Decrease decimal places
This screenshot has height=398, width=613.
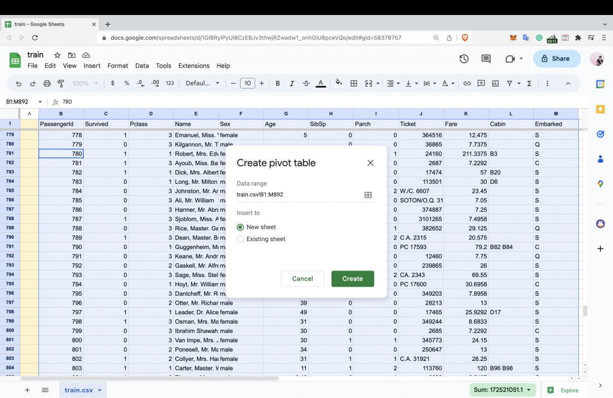point(141,83)
